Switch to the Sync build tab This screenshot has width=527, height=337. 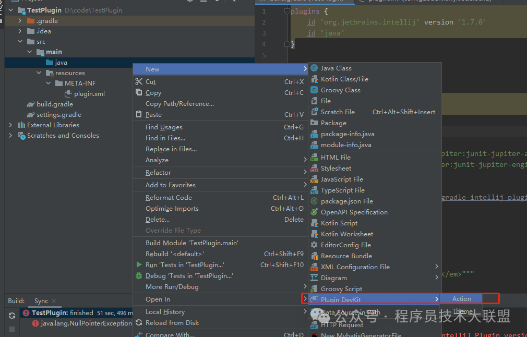41,300
